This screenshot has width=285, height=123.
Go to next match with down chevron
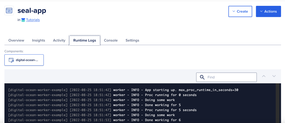274,76
